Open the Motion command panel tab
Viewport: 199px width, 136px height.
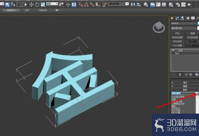click(x=188, y=18)
